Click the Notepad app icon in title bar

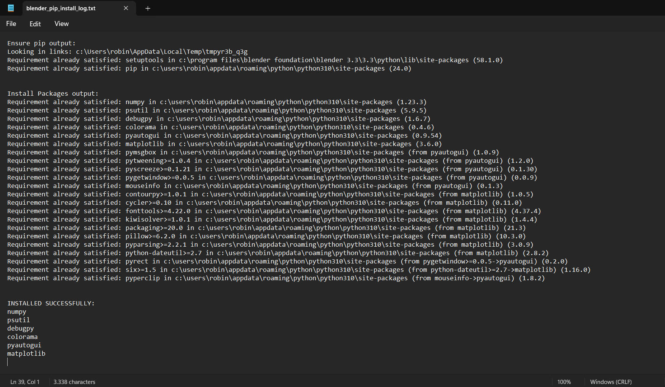(11, 8)
